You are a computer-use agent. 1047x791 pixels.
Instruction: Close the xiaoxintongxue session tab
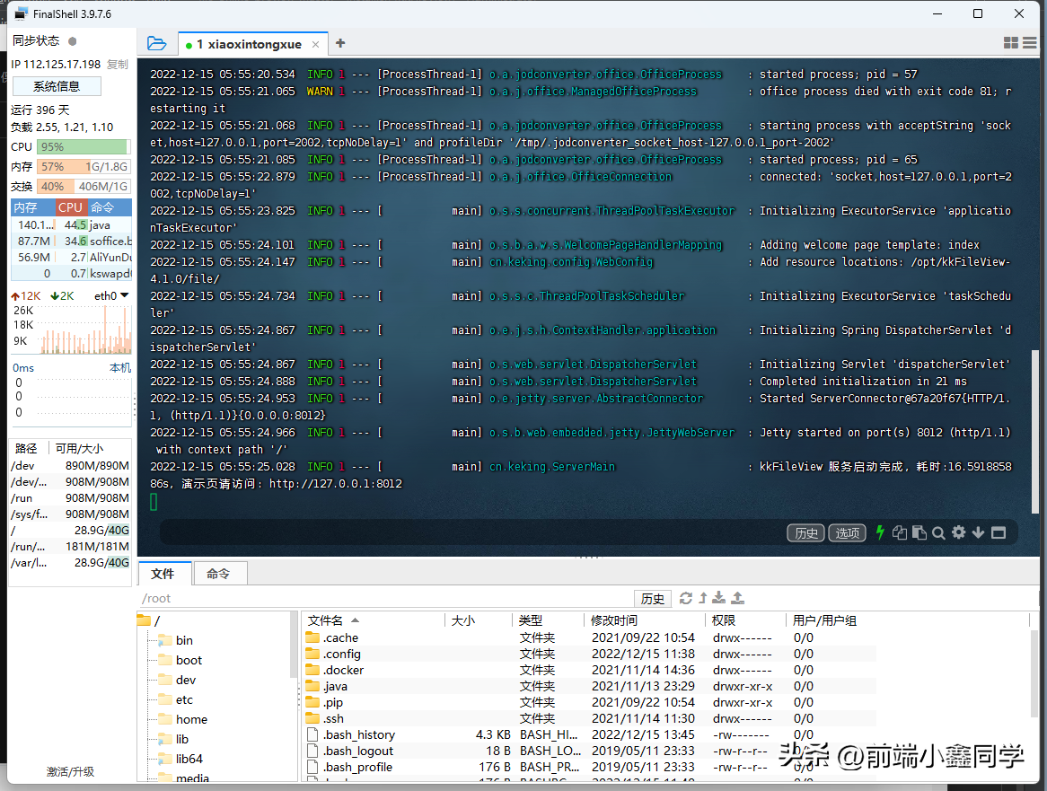[x=315, y=45]
